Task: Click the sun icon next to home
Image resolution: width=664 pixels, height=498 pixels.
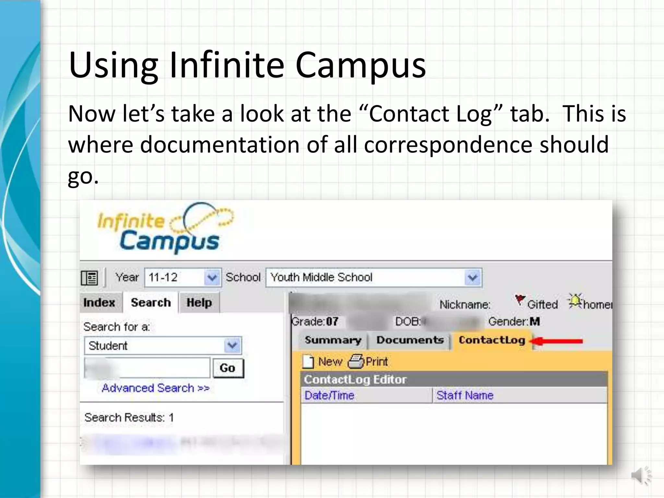Action: pyautogui.click(x=575, y=301)
